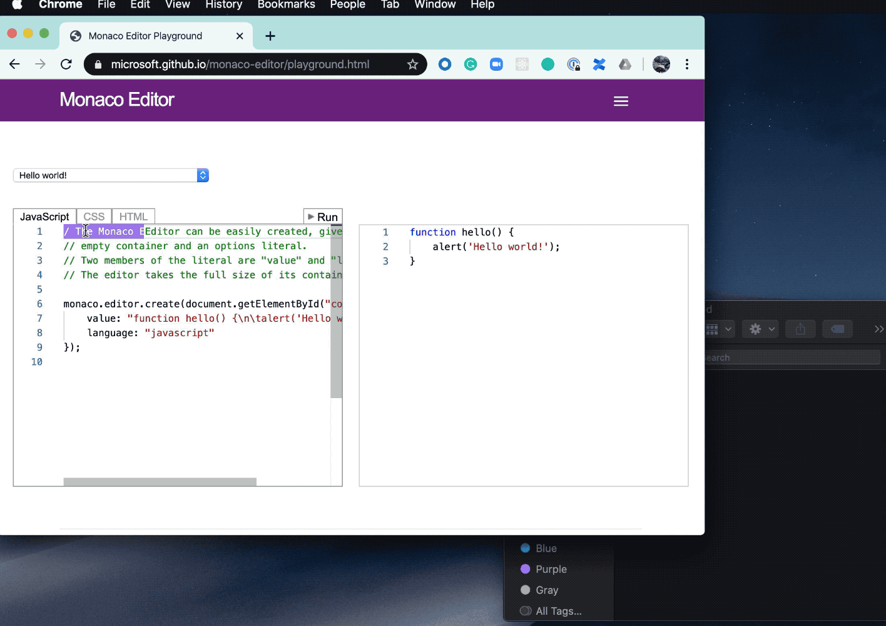Screen dimensions: 886x626
Task: Click the address bar URL
Action: coord(240,64)
